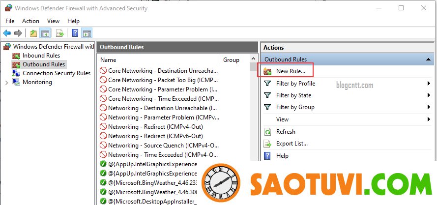Click the Filter by Group funnel icon

click(x=267, y=107)
